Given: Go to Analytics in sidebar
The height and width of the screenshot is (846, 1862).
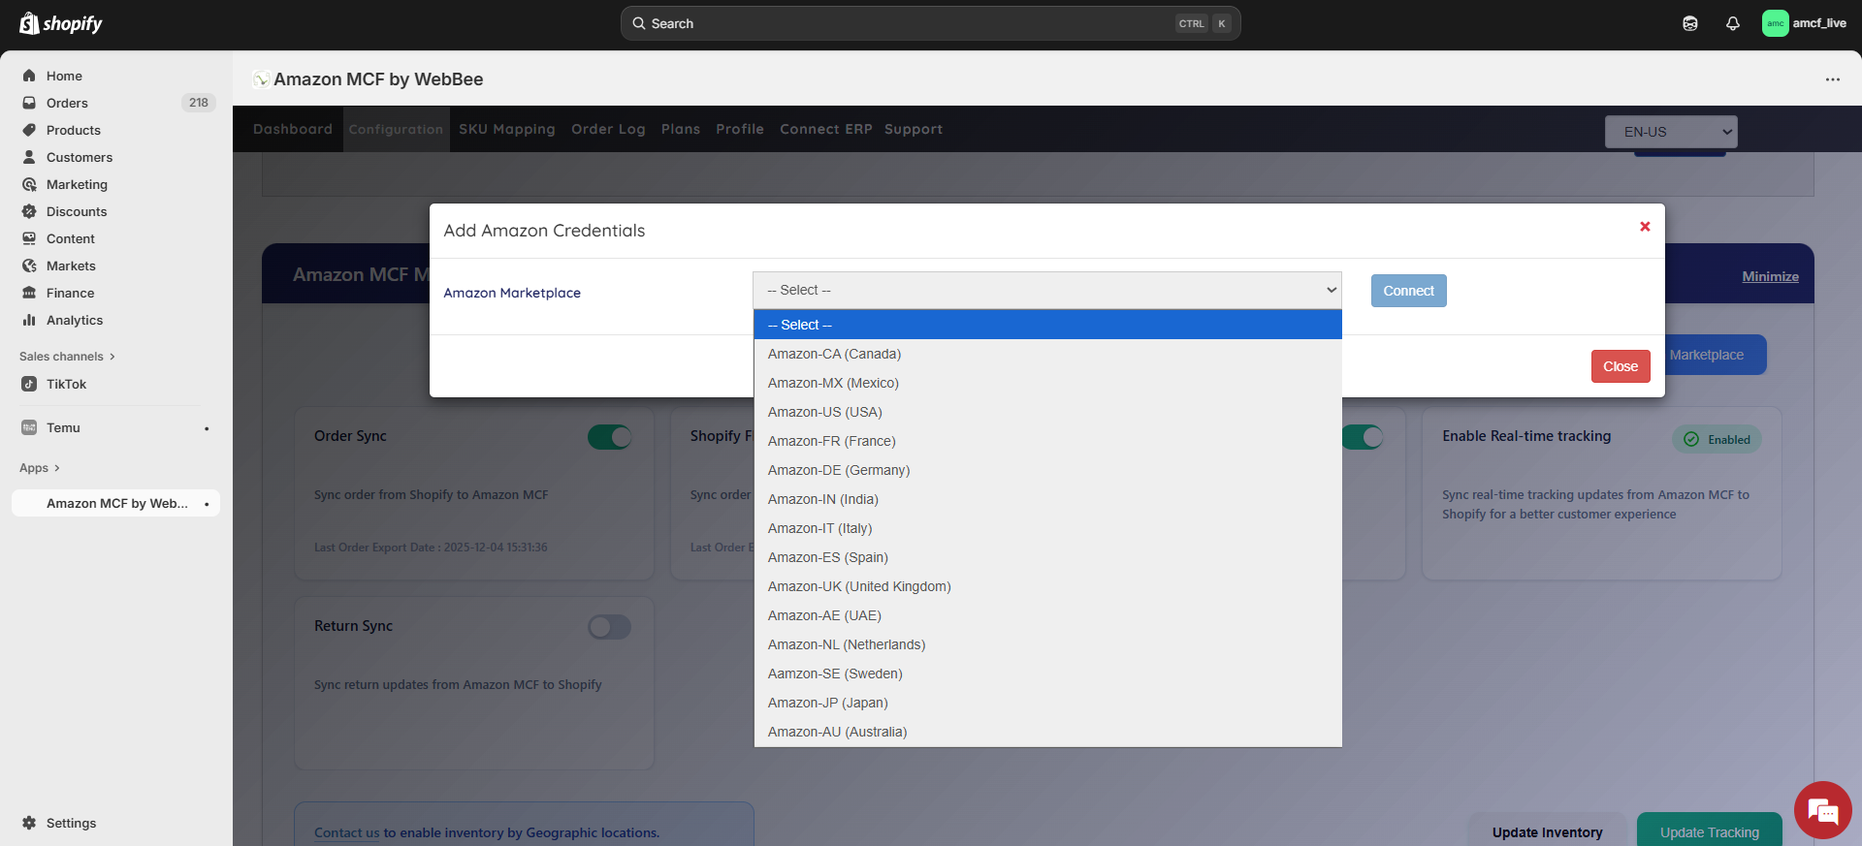Looking at the screenshot, I should coord(74,320).
